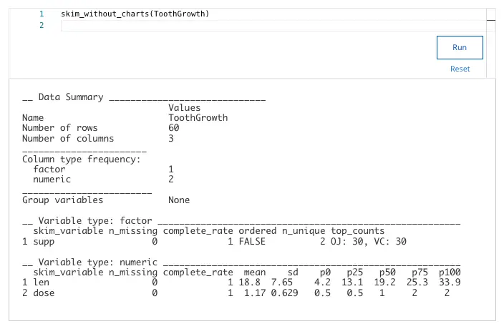Image resolution: width=504 pixels, height=329 pixels.
Task: Click the dose variable row name
Action: click(44, 293)
